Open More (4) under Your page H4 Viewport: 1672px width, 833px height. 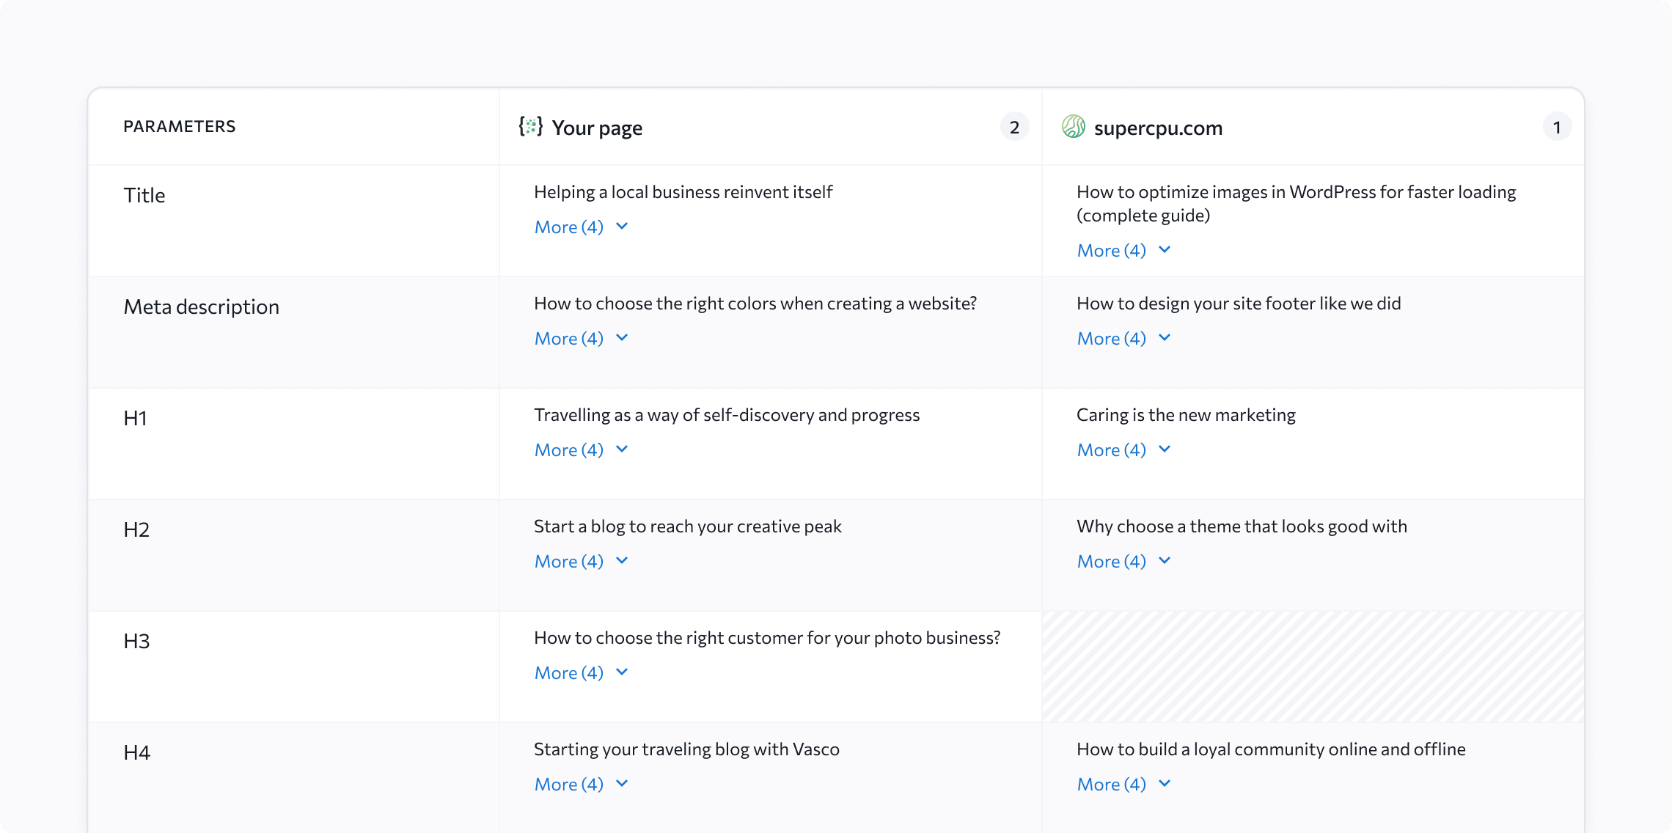[569, 784]
